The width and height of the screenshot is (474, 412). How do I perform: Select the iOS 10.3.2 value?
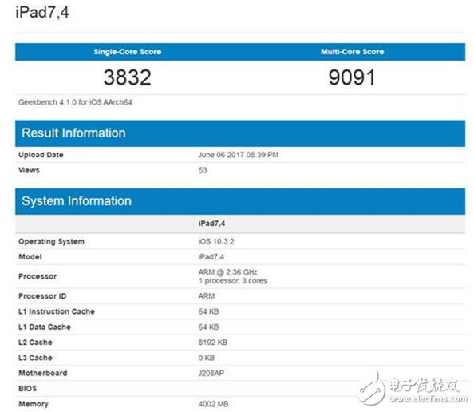pyautogui.click(x=216, y=241)
